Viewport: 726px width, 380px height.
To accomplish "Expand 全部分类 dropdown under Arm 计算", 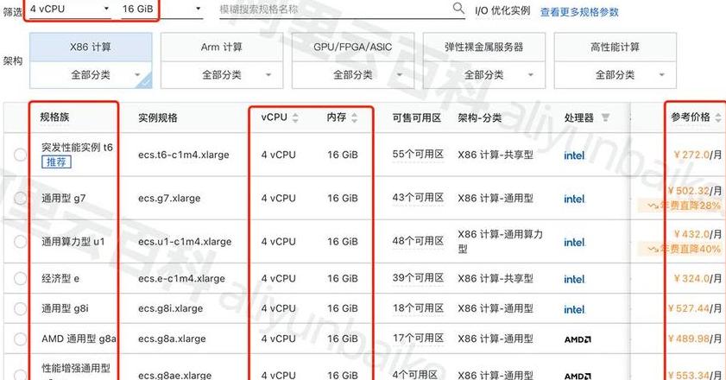I will [x=222, y=74].
